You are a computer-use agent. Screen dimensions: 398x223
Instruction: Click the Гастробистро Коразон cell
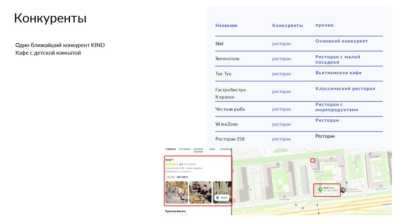click(230, 93)
